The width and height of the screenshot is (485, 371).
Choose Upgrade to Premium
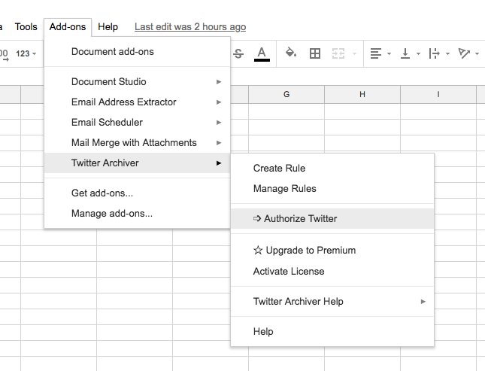[332, 251]
